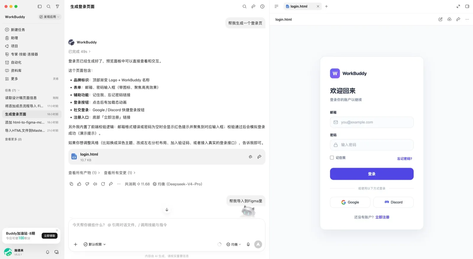Read the response aloud speaker icon
This screenshot has width=473, height=259.
[x=95, y=184]
